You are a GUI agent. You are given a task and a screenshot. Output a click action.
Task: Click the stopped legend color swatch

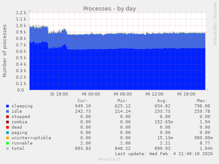pos(7,117)
